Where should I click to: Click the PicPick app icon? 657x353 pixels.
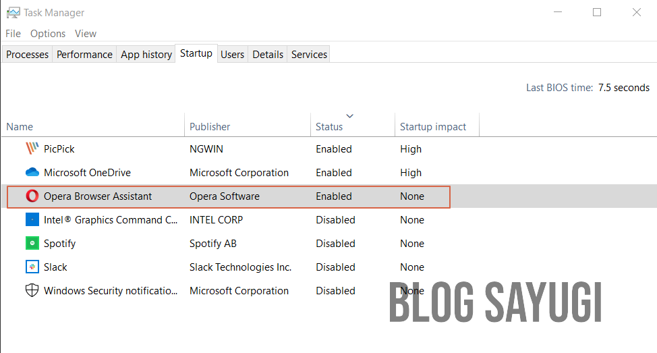pos(32,149)
